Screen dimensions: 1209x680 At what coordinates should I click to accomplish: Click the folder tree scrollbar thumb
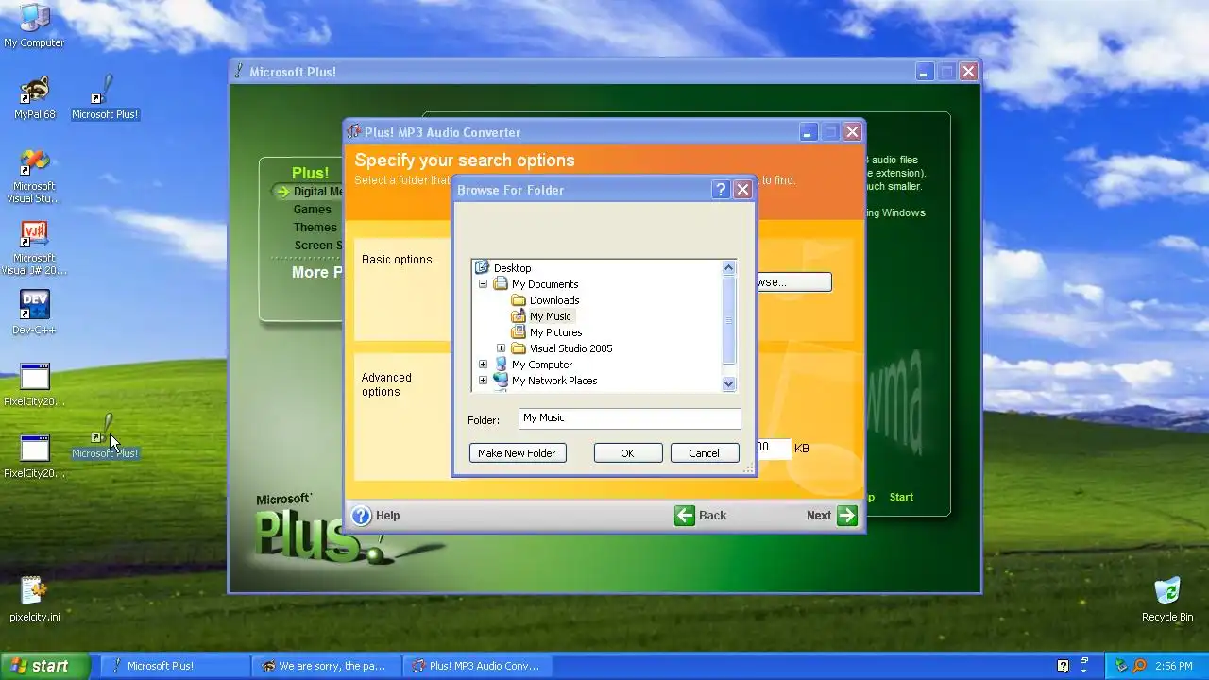point(728,319)
